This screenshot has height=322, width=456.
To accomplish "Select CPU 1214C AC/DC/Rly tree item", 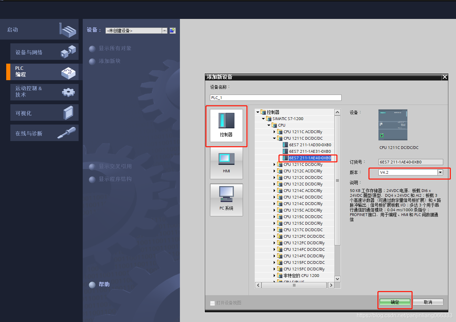I will click(303, 191).
